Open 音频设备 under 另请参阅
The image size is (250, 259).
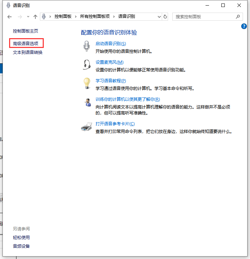(21, 246)
